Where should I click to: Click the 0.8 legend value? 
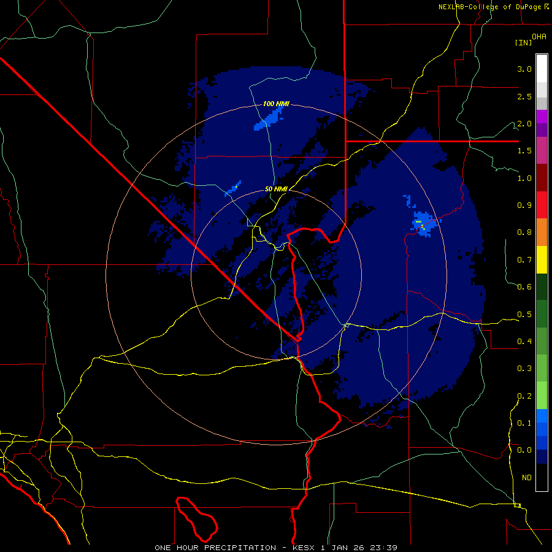pos(524,232)
